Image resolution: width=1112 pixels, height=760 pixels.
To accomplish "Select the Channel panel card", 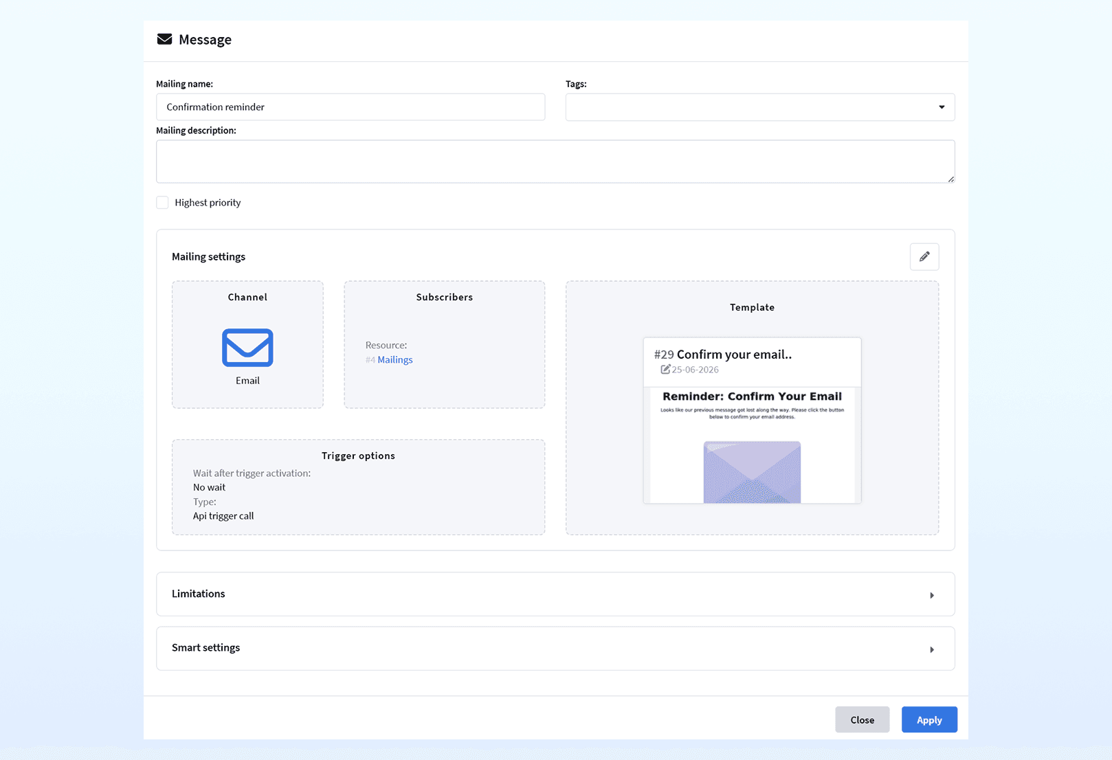I will [247, 344].
